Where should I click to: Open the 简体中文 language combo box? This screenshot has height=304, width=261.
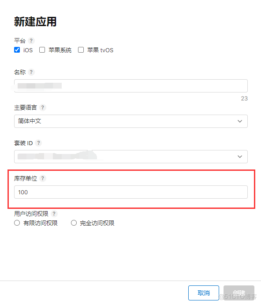click(131, 121)
